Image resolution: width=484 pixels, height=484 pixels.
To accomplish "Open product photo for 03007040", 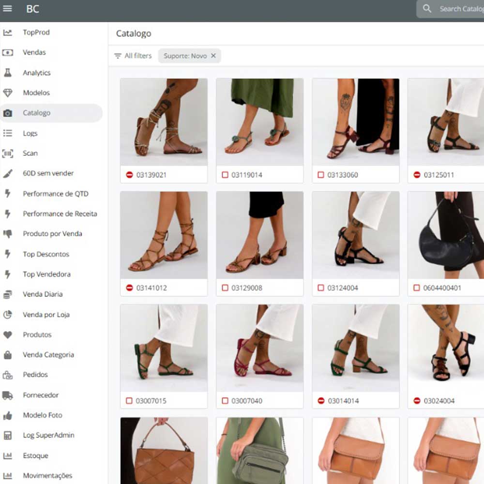I will [259, 348].
